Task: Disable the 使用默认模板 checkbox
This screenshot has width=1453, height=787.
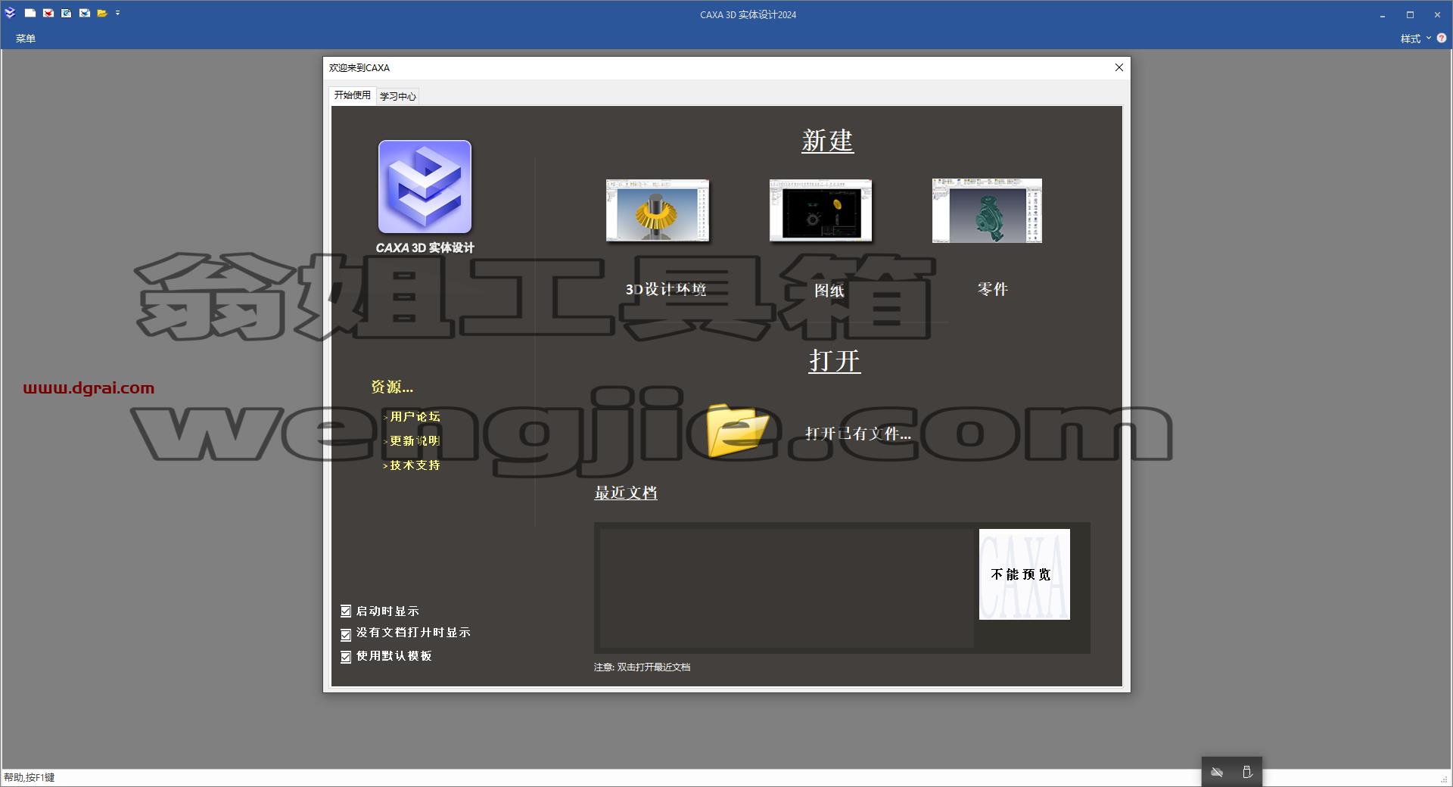Action: click(346, 657)
